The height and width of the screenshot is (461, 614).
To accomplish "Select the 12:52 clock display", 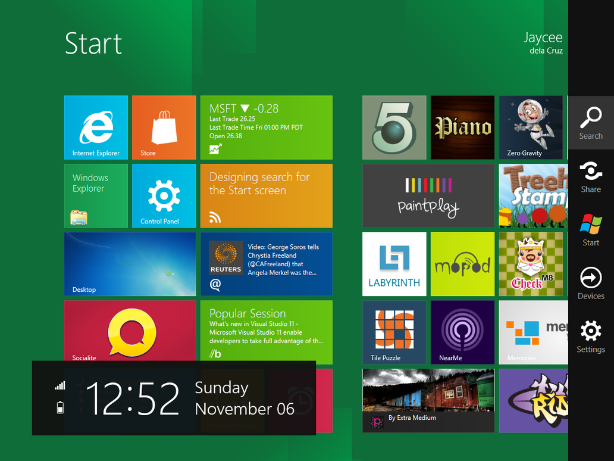I will (133, 398).
